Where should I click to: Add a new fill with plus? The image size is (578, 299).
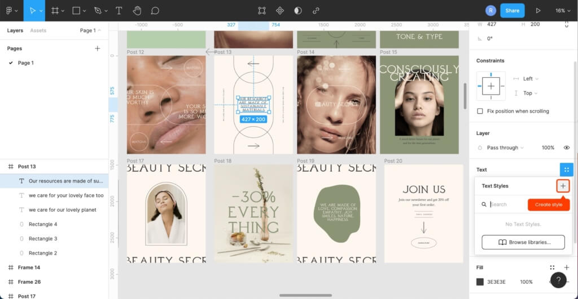pos(567,267)
